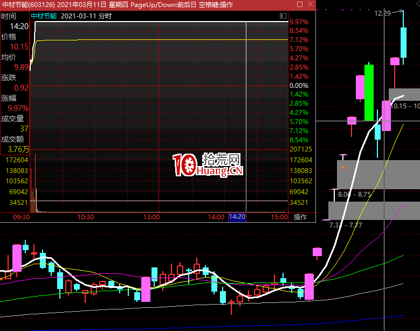Click the window title 中材节能(603126) text
Screen dimensions: 420x331
point(29,4)
